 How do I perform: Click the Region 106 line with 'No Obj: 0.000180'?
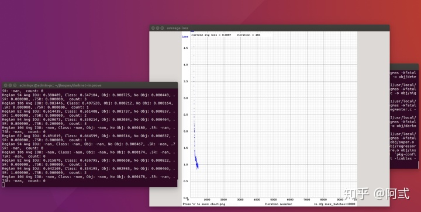(89, 128)
